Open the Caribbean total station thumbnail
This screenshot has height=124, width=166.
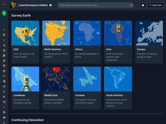tap(25, 79)
